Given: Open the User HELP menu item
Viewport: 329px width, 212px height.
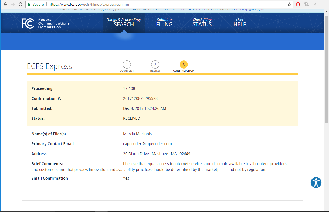Looking at the screenshot, I should tap(240, 22).
